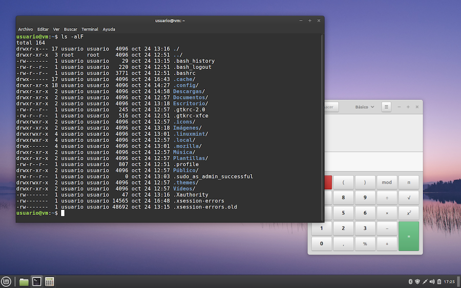
Task: Open the Archivo menu in the terminal
Action: (x=25, y=29)
